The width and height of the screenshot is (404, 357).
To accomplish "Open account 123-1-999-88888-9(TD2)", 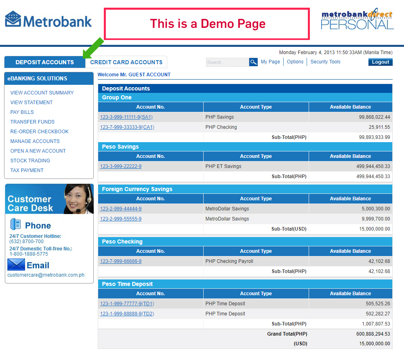I will [127, 314].
